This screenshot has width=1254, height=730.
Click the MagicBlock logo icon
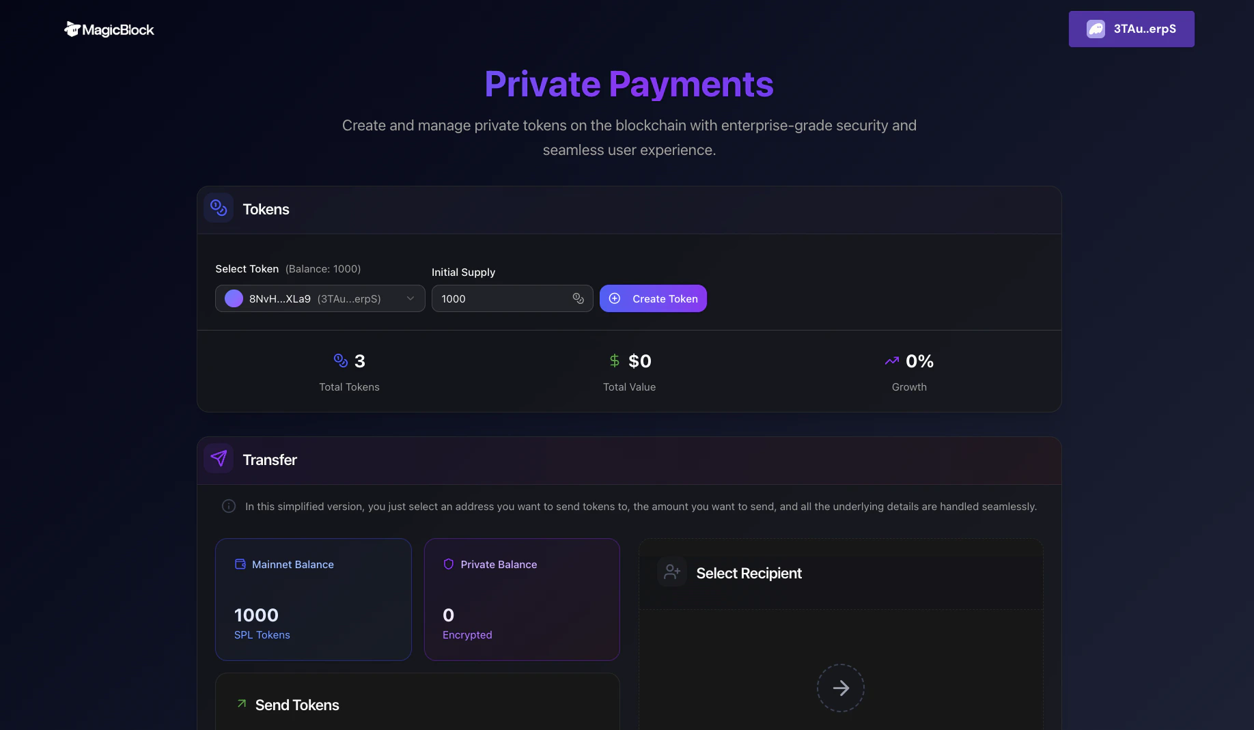pyautogui.click(x=71, y=29)
